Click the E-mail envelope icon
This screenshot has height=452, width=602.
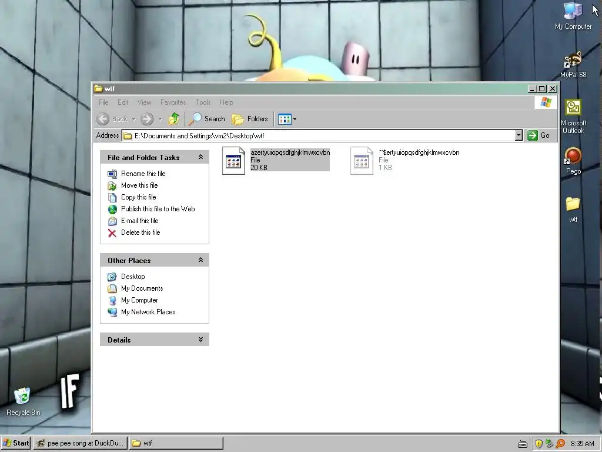point(112,221)
